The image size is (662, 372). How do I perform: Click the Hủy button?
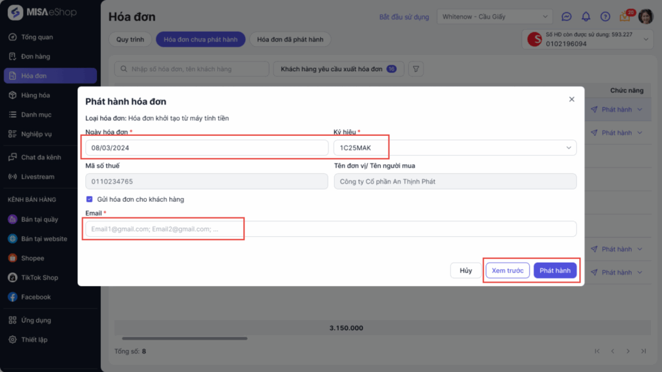click(465, 270)
